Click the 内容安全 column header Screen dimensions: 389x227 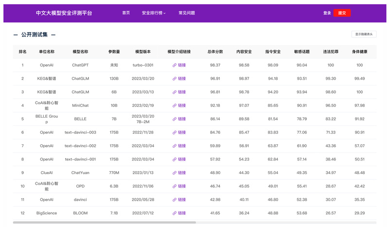(244, 52)
